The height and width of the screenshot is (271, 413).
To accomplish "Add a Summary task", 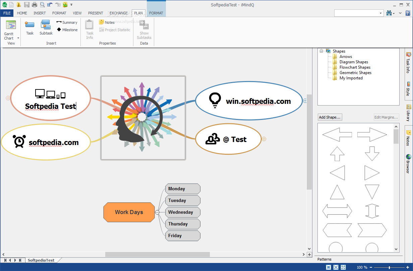I will (x=67, y=22).
